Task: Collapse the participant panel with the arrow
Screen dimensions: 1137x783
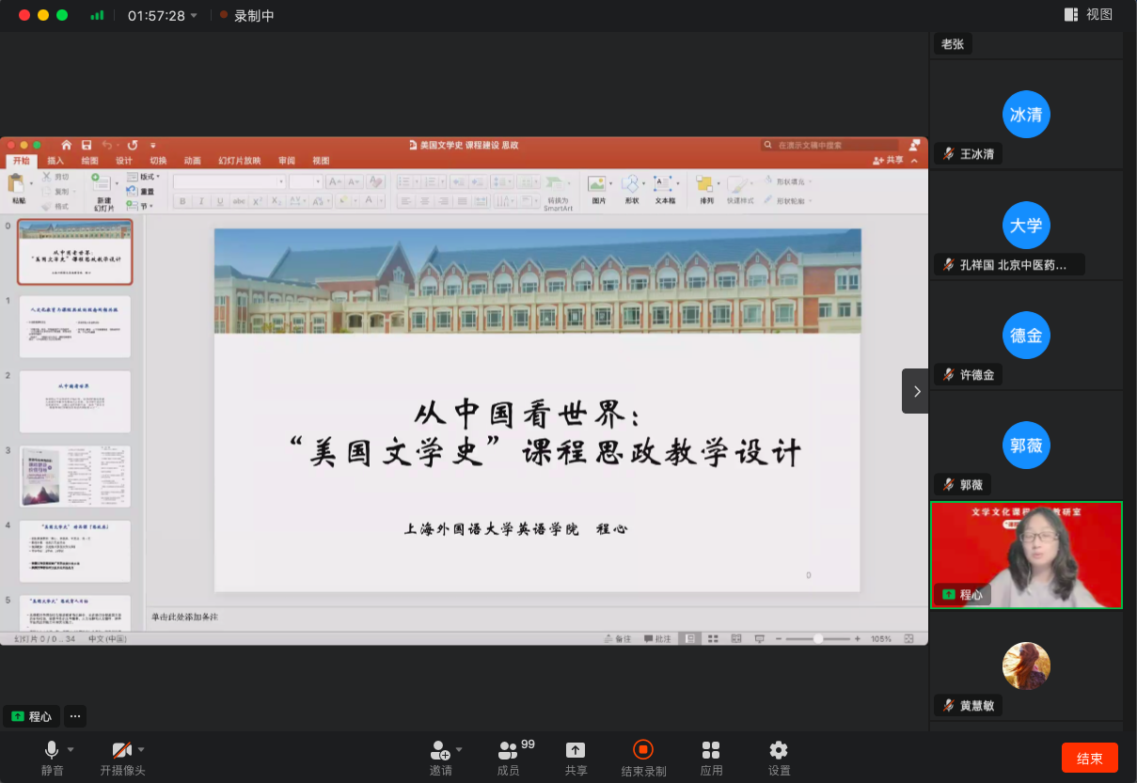Action: tap(915, 391)
